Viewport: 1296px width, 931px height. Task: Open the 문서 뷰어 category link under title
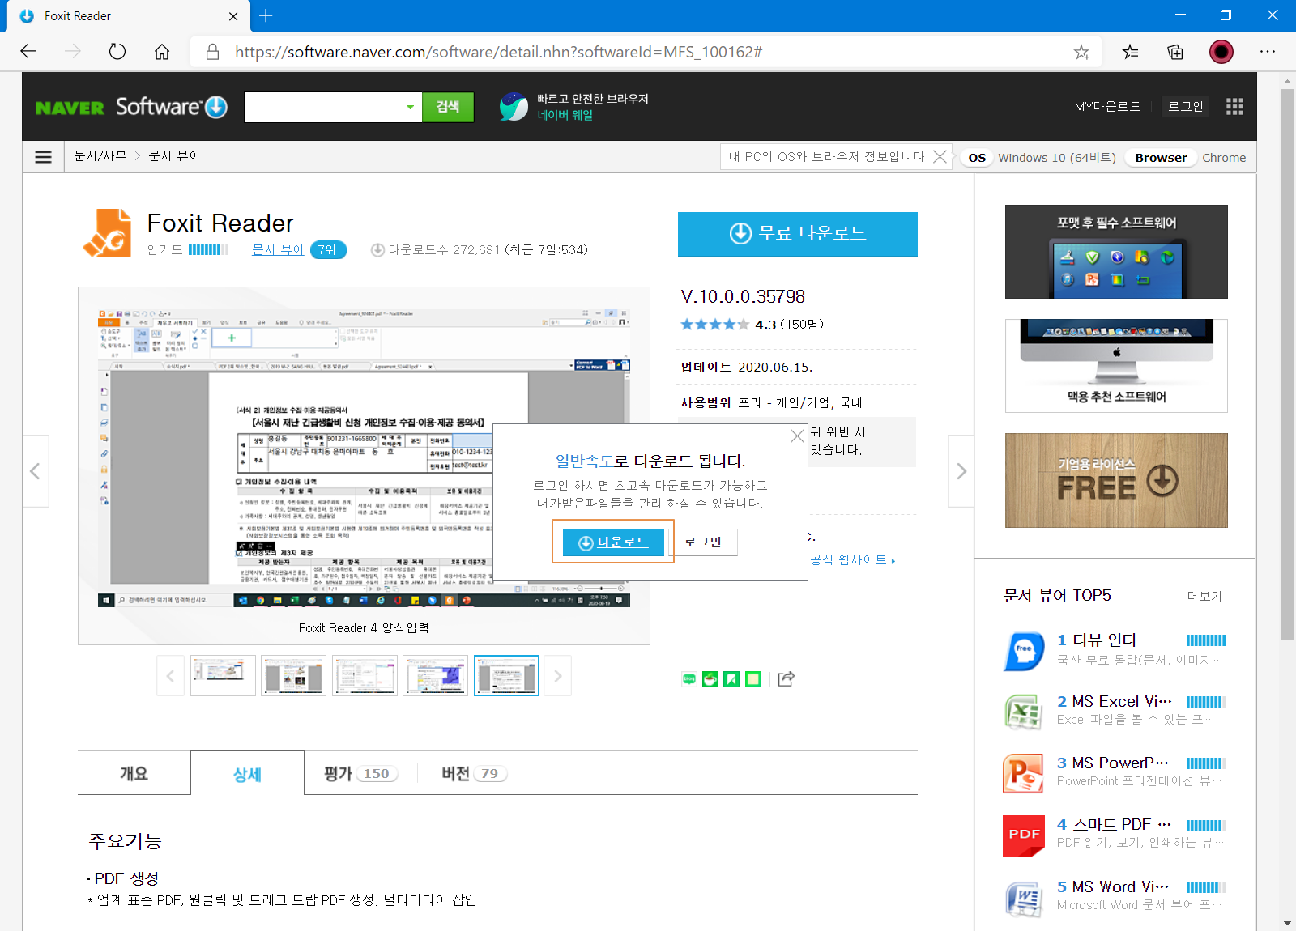[278, 250]
